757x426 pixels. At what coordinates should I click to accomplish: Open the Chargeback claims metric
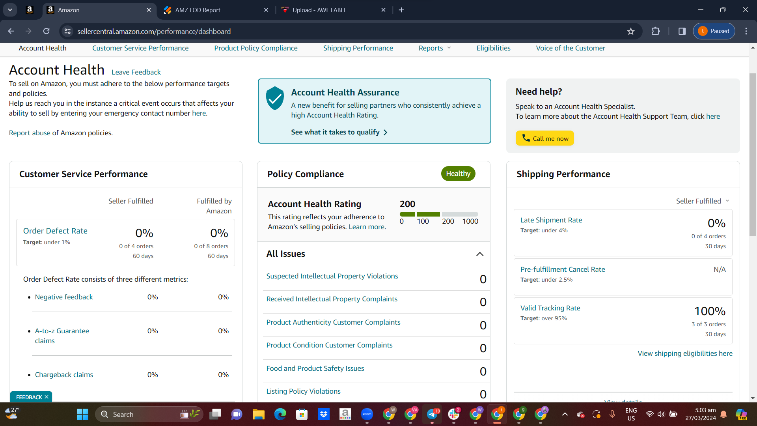coord(64,375)
